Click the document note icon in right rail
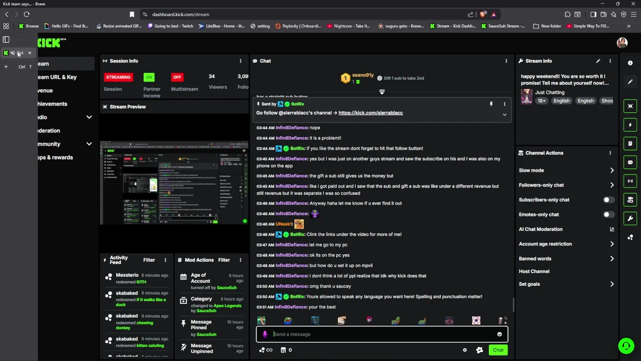Image resolution: width=641 pixels, height=361 pixels. point(630,143)
